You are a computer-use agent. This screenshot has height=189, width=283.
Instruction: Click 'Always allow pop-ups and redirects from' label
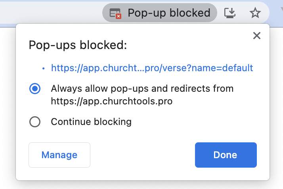[x=142, y=89]
